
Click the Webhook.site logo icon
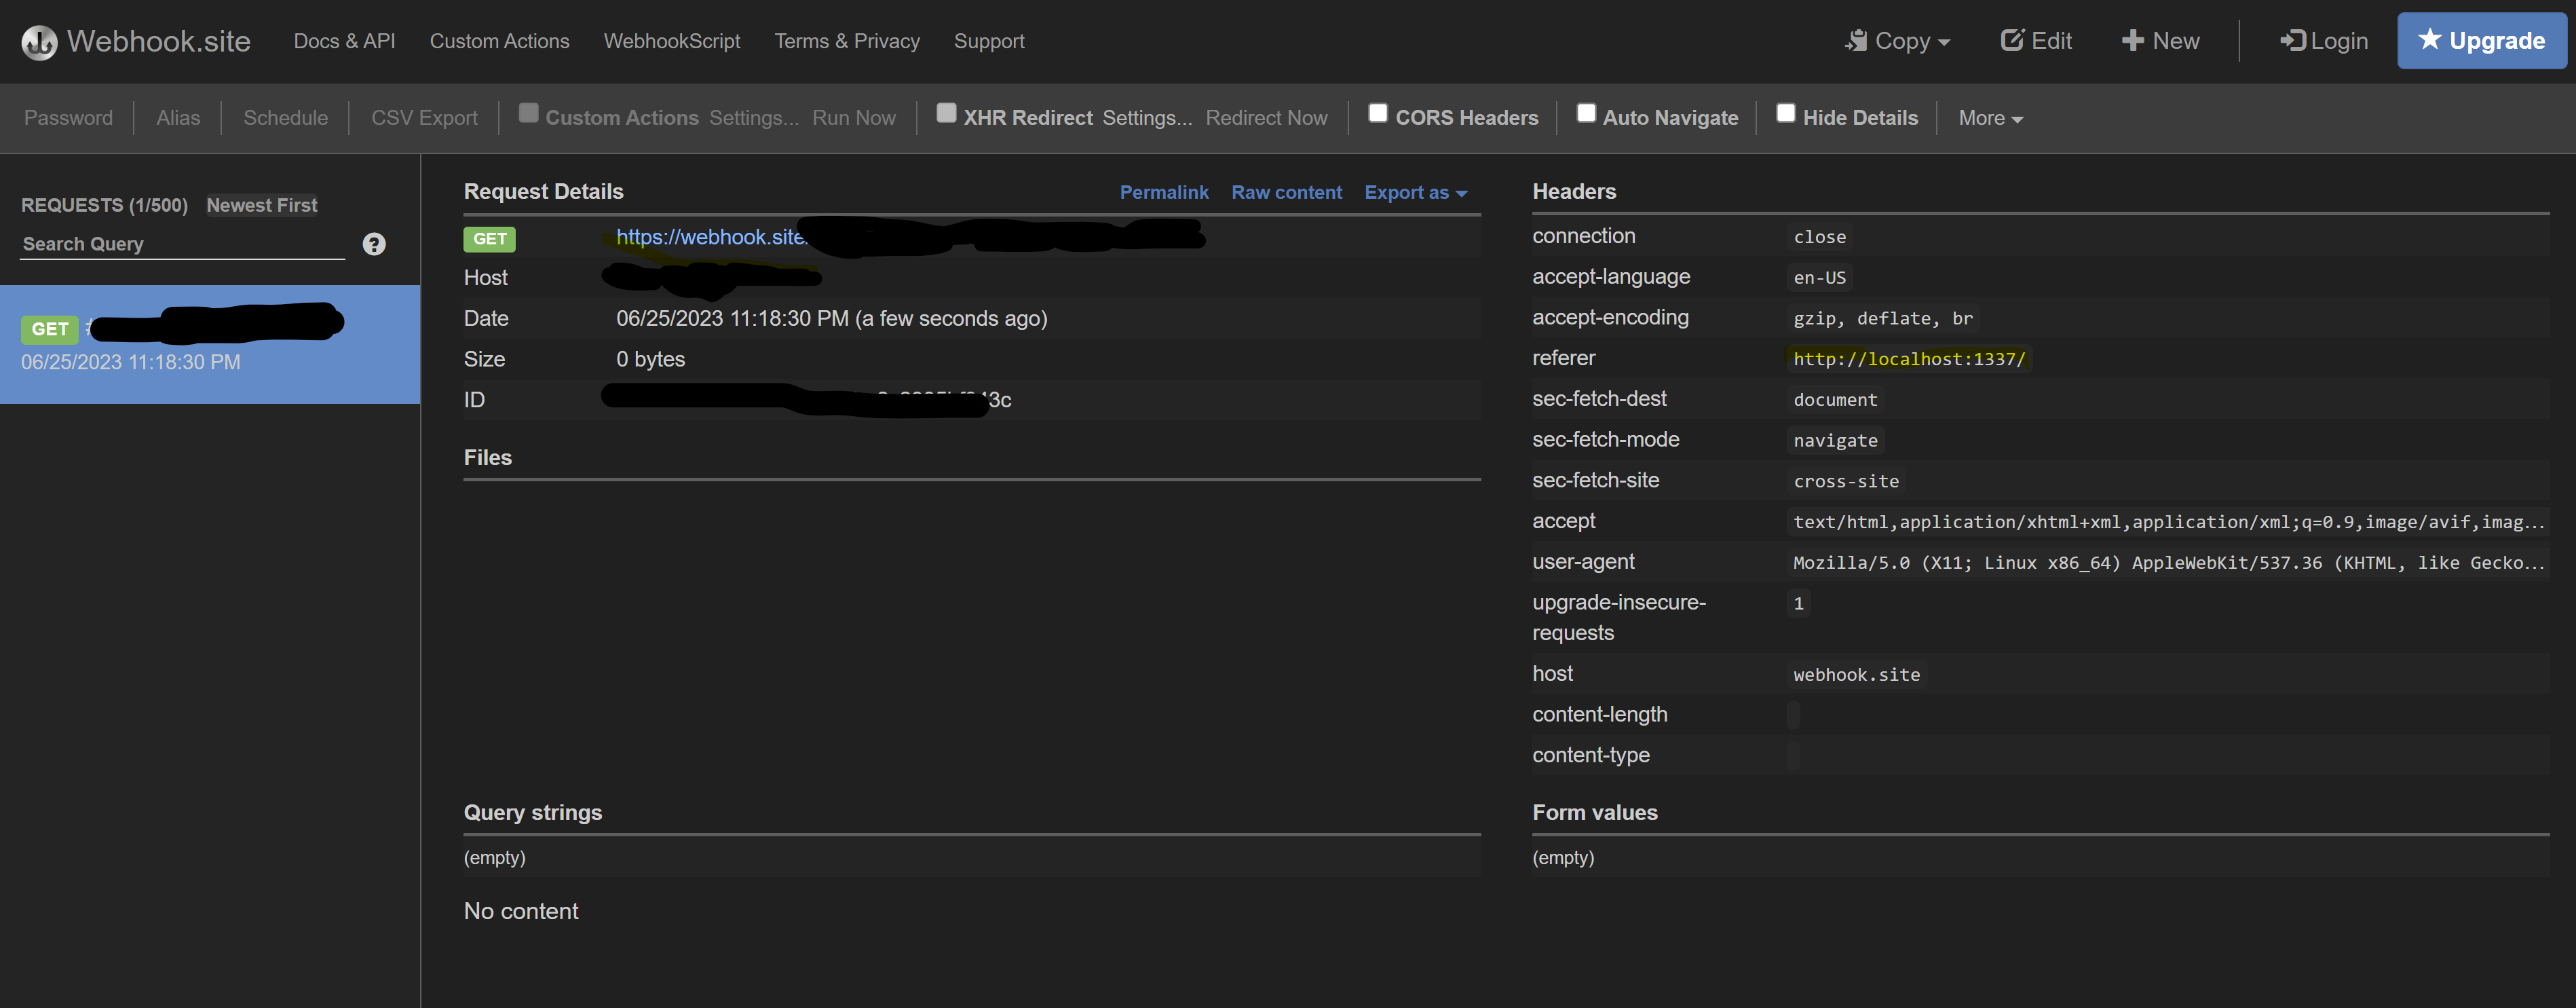coord(39,41)
